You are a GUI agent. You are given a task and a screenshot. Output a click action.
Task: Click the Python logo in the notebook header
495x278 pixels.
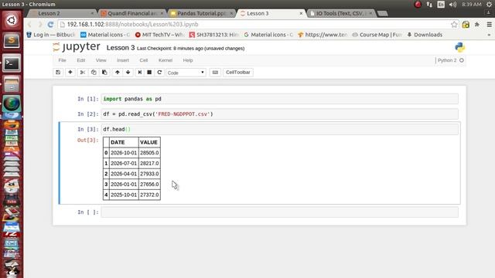[x=460, y=47]
